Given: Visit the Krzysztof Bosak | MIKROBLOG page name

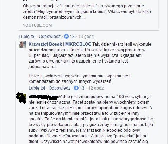Looking at the screenshot, I should [x=60, y=44].
